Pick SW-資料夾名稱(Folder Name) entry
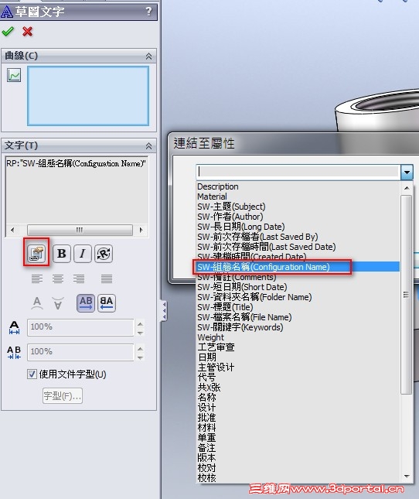 pyautogui.click(x=254, y=297)
